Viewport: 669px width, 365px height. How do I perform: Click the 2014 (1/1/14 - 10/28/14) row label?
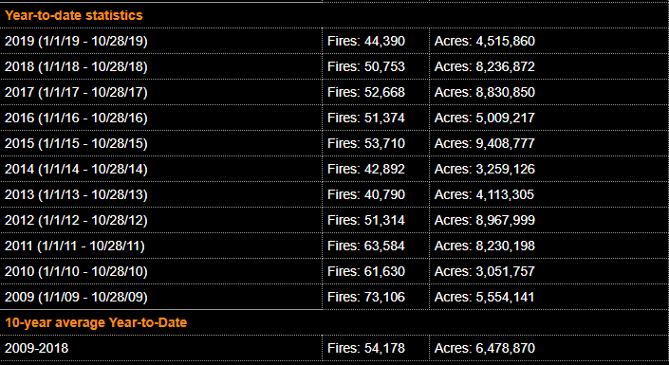tap(76, 169)
